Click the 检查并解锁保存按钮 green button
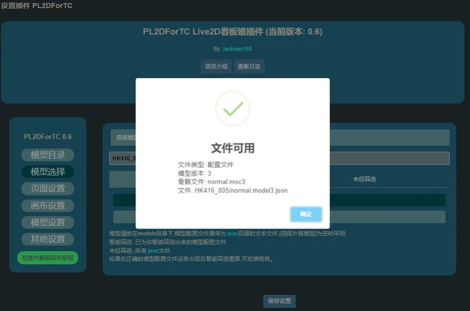470x311 pixels. [48, 258]
